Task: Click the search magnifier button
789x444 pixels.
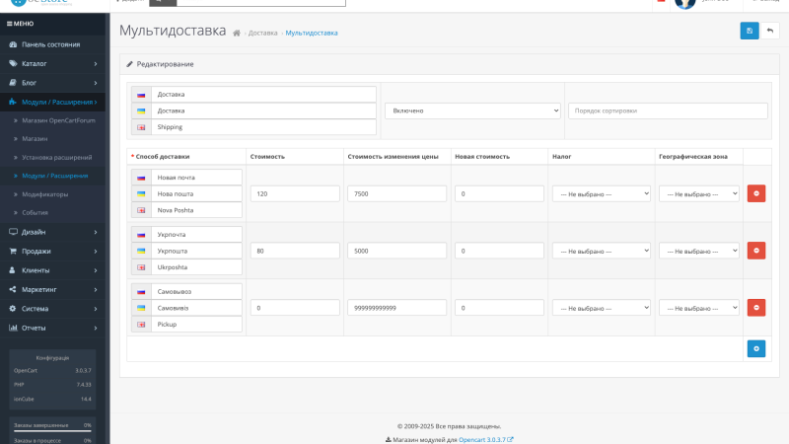Action: 163,2
